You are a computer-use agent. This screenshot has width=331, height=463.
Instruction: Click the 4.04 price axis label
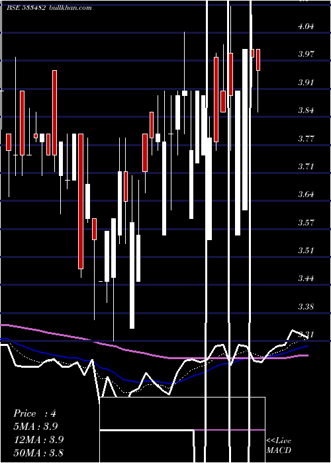[x=306, y=26]
